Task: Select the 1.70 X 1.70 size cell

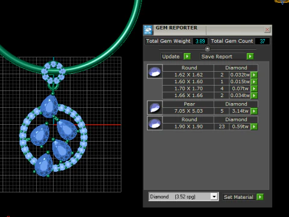Action: coord(188,89)
